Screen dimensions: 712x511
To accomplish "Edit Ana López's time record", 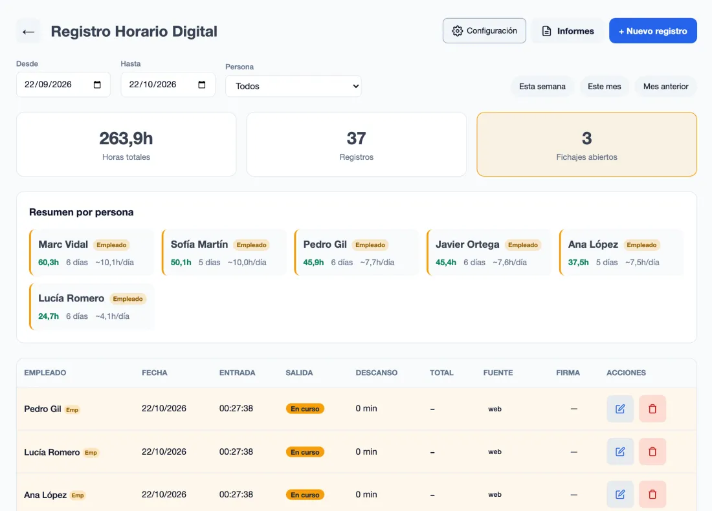I will (620, 494).
